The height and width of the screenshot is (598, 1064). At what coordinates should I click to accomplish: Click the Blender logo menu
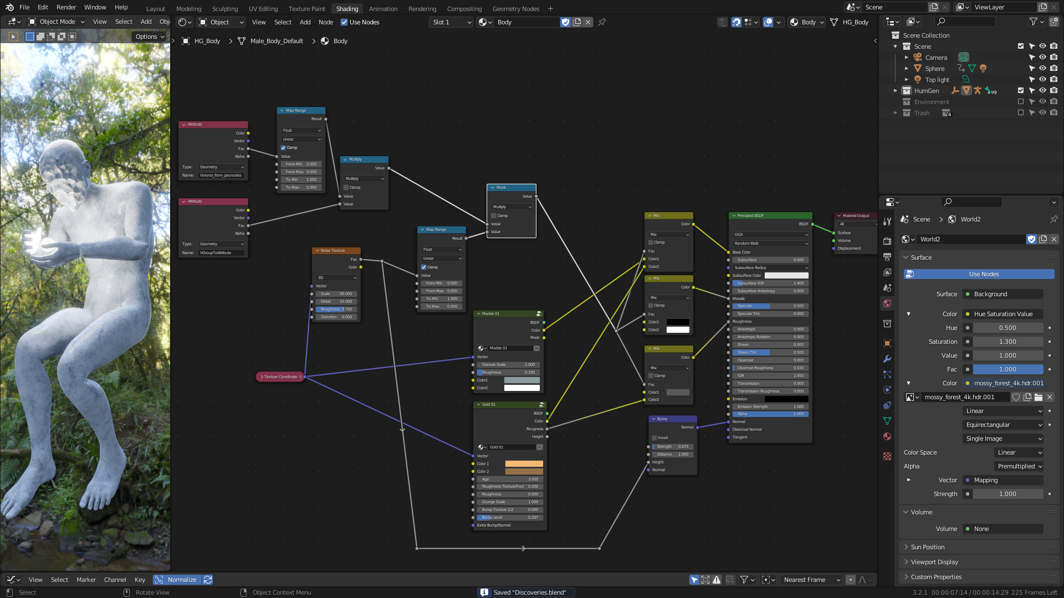8,7
